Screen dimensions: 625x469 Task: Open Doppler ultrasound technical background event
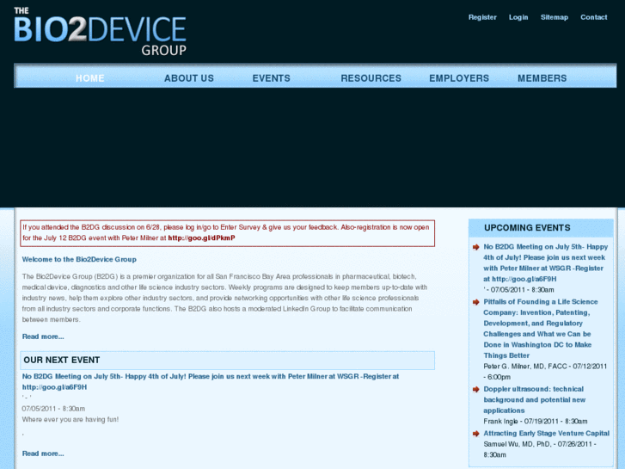tap(534, 399)
